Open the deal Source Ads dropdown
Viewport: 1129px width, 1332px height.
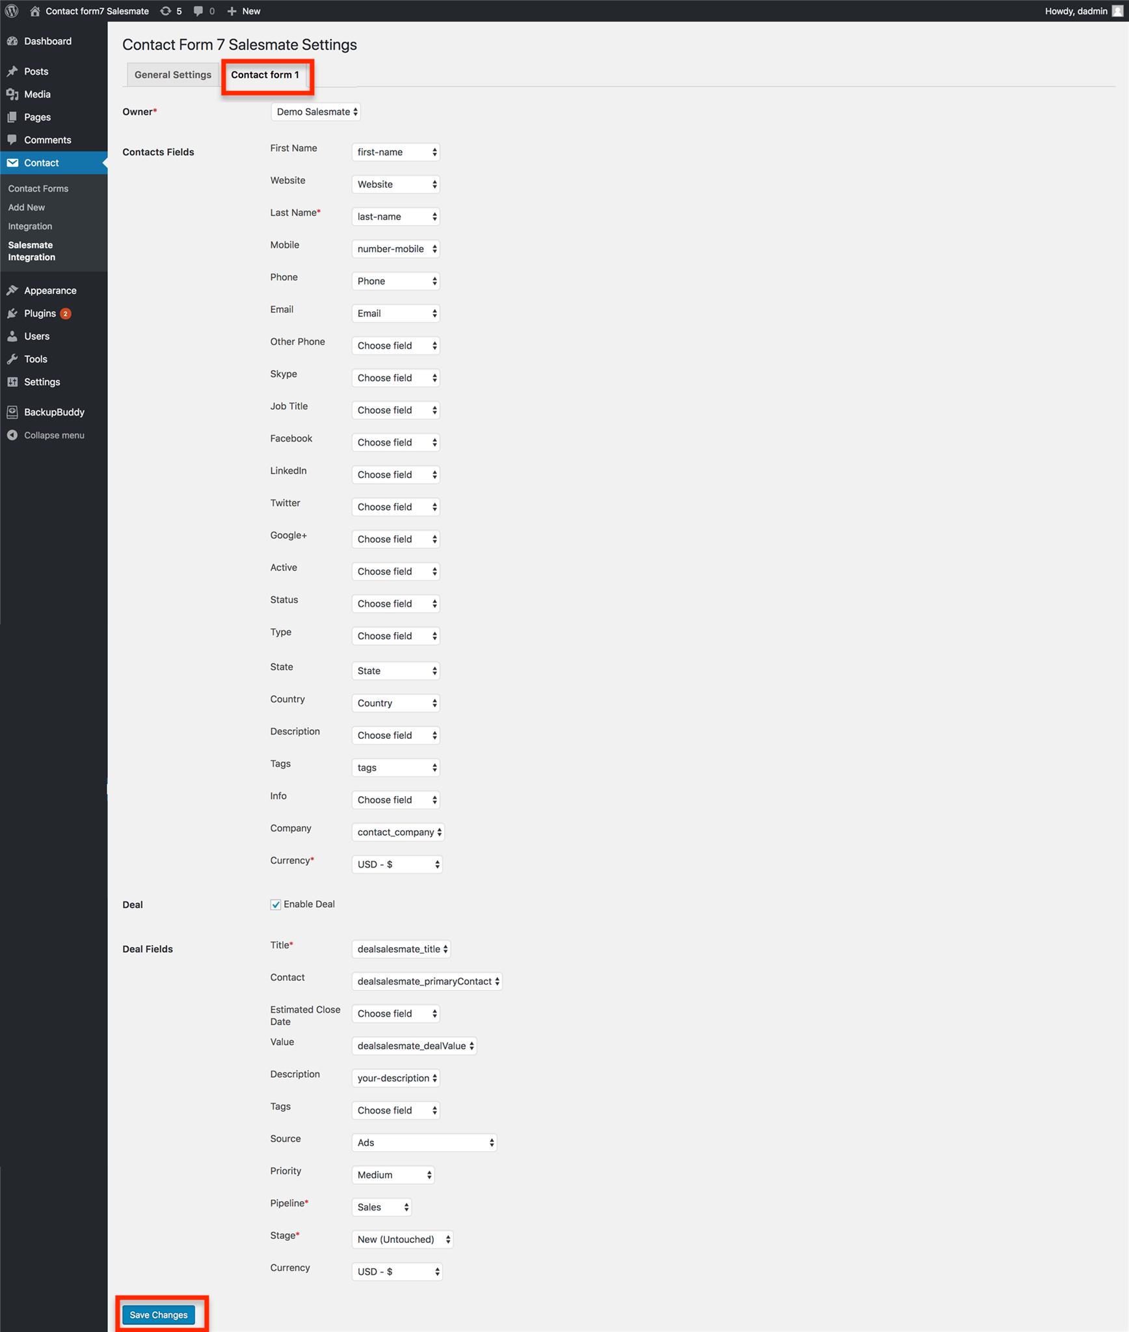(x=425, y=1143)
